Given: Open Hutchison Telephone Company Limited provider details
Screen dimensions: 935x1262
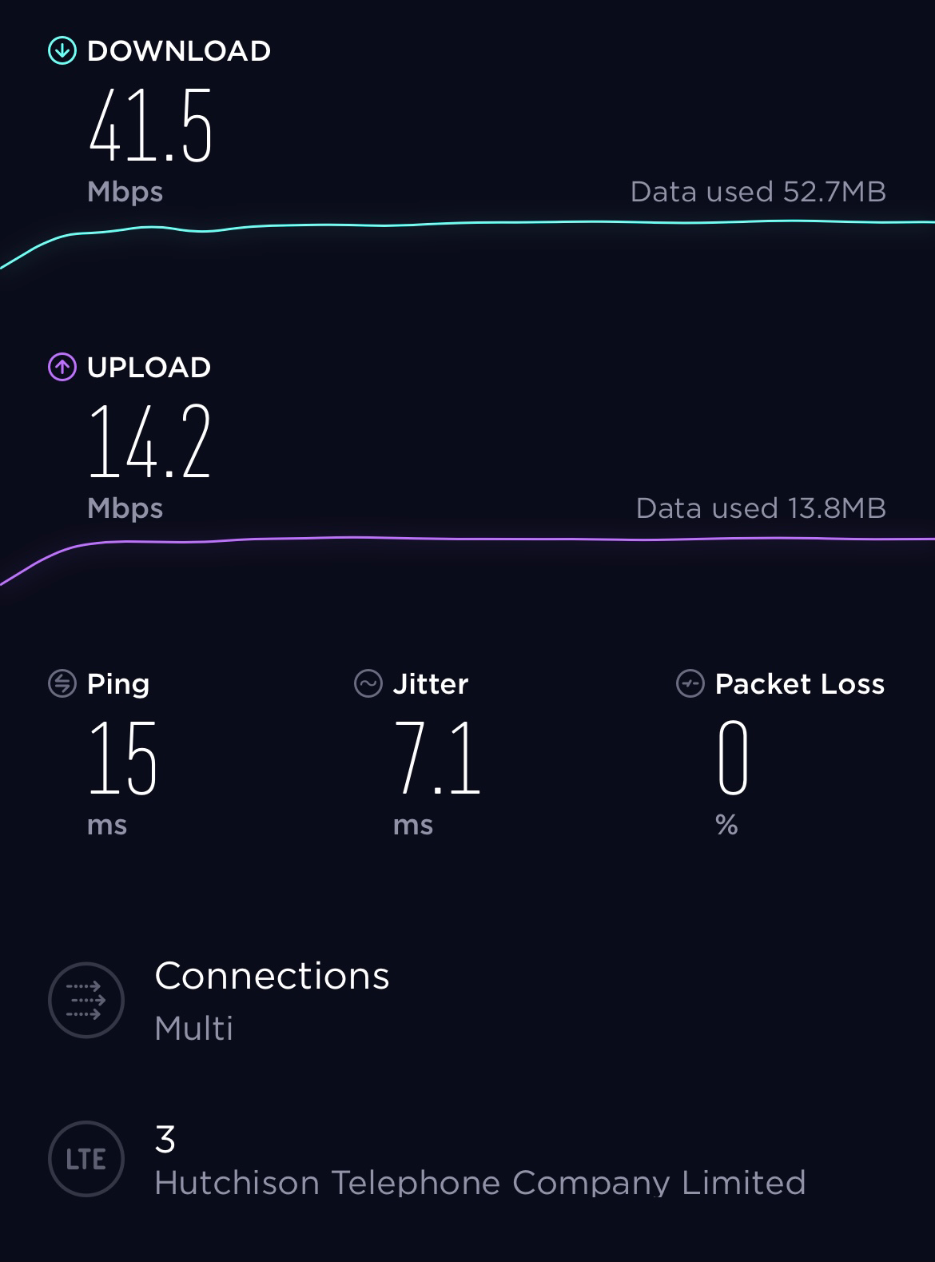Looking at the screenshot, I should coord(479,1182).
